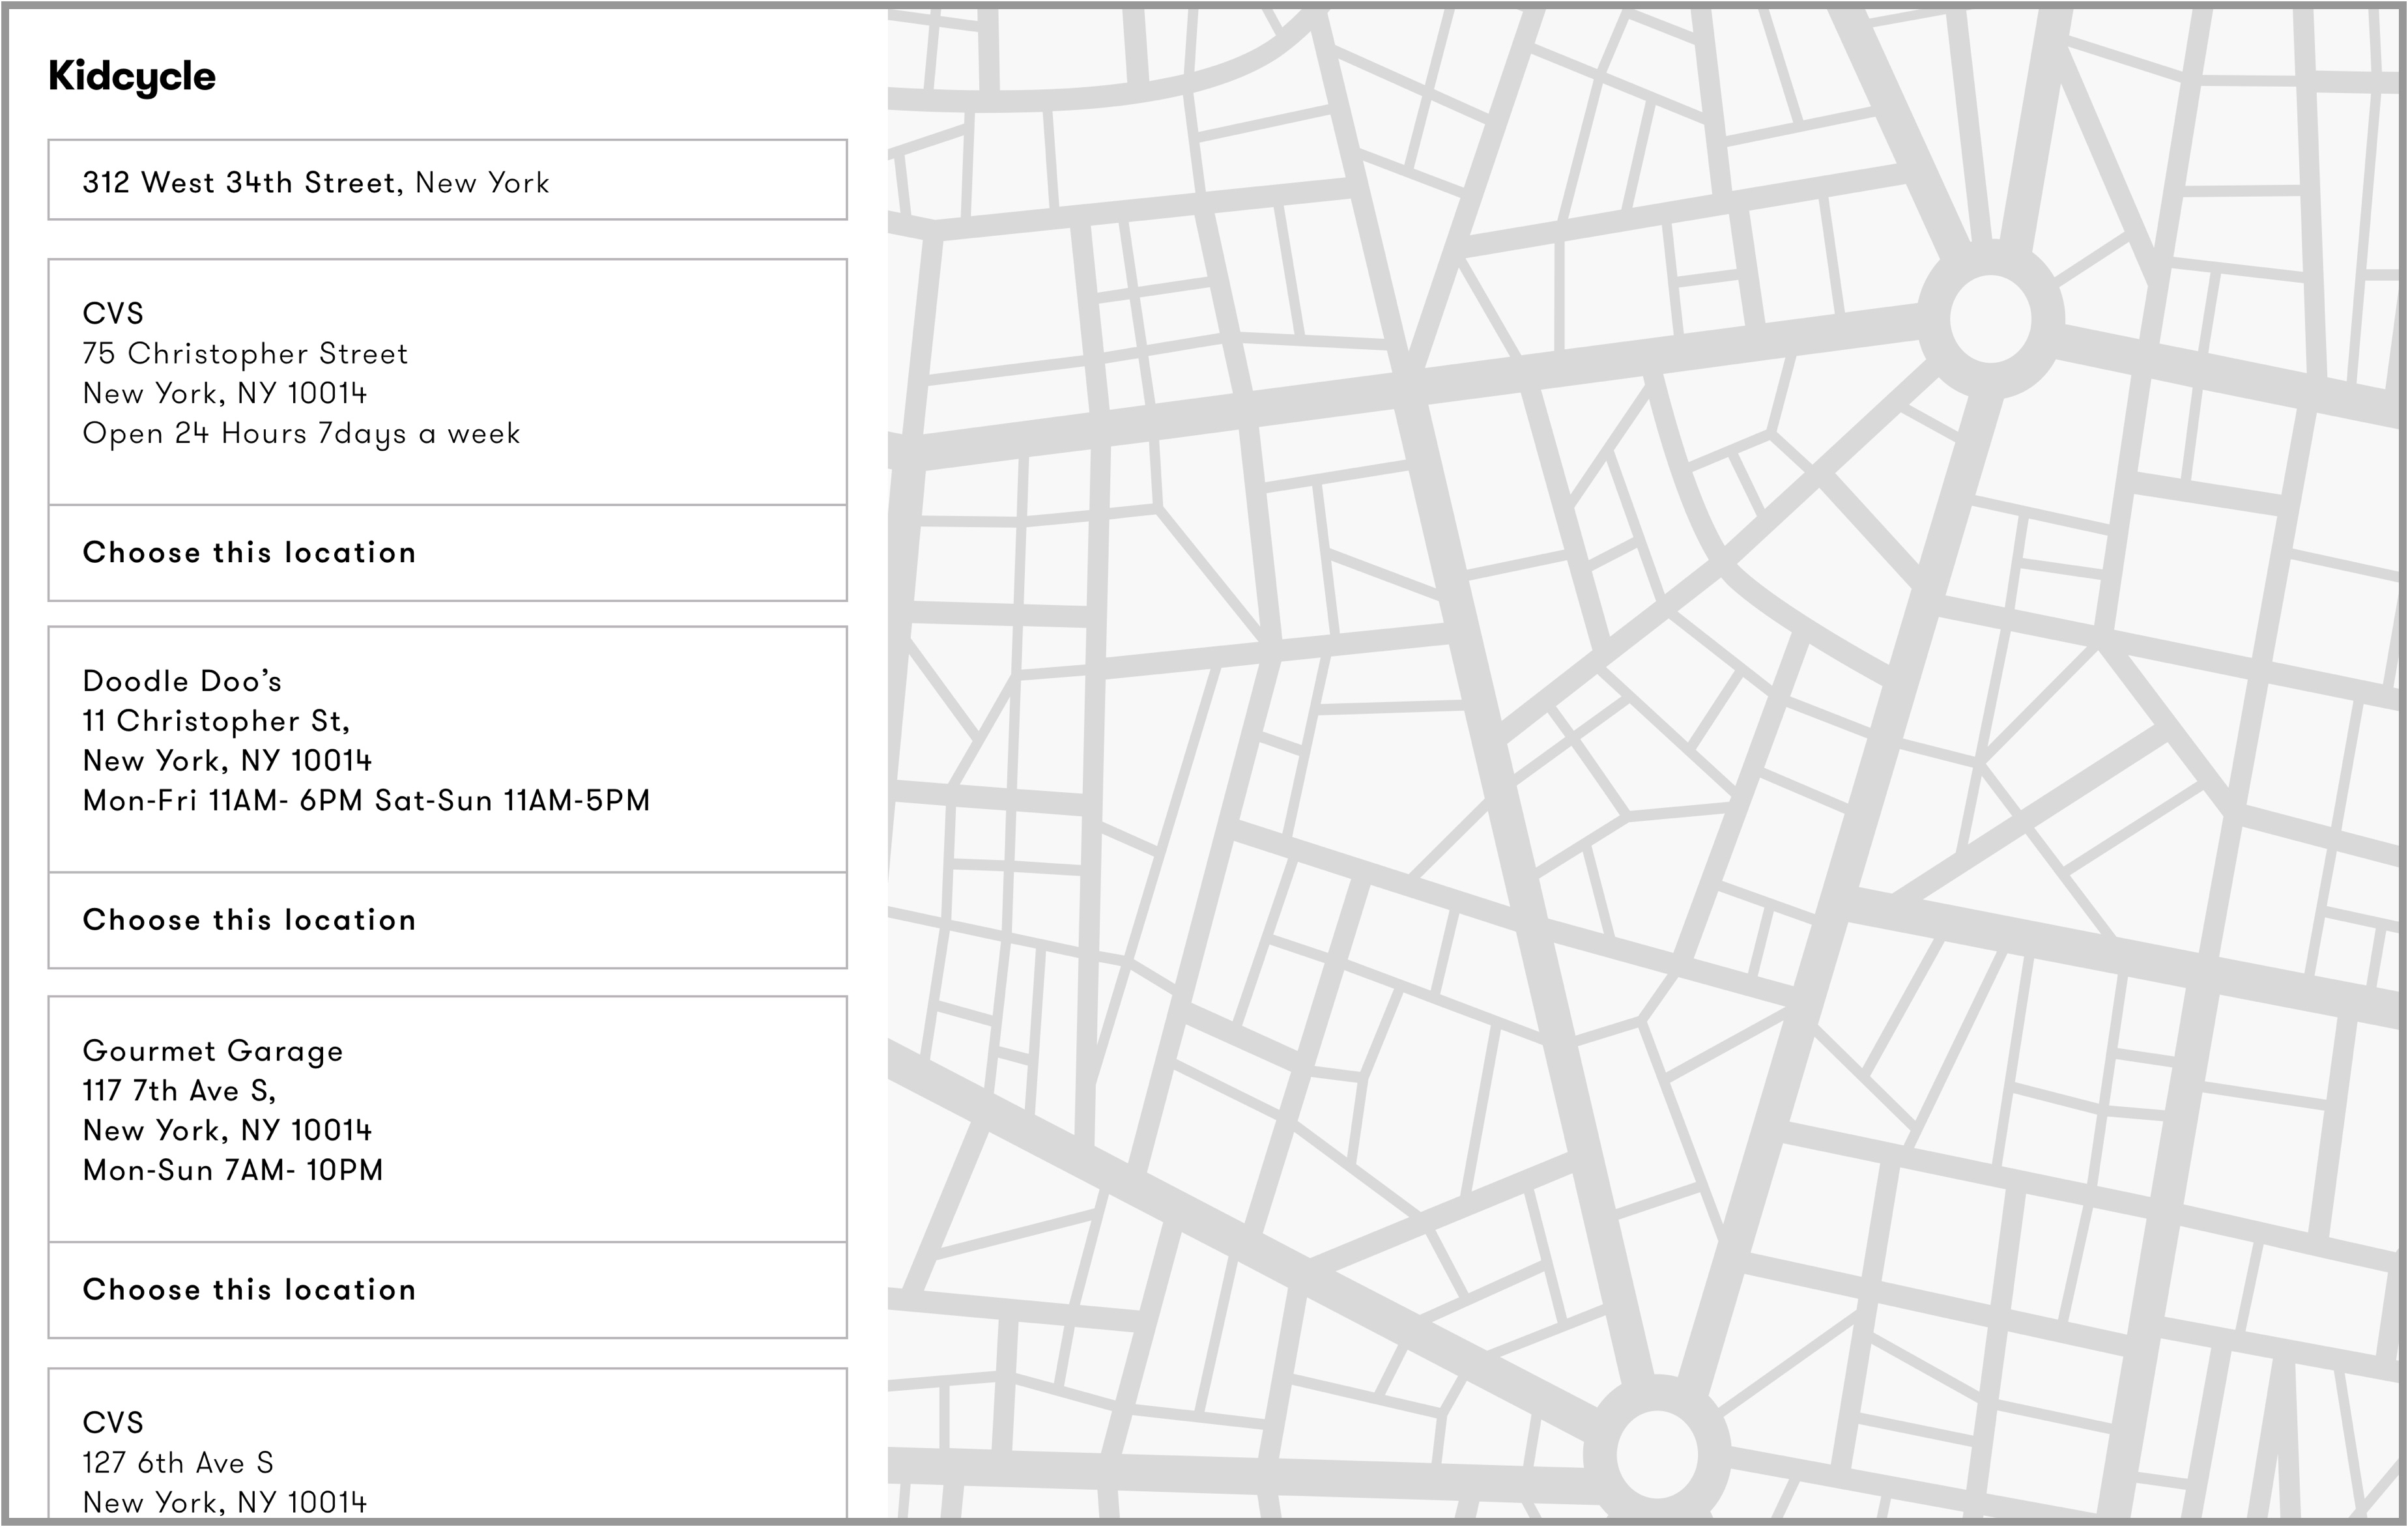This screenshot has height=1527, width=2408.
Task: Click the Kidcycle logo heading
Action: 132,77
